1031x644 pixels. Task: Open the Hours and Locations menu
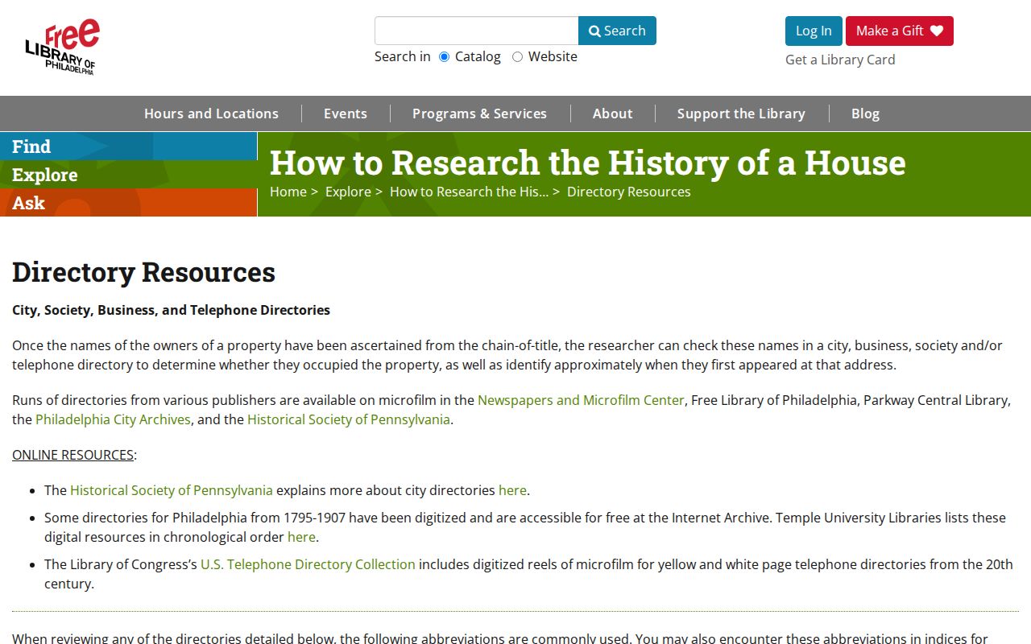211,114
